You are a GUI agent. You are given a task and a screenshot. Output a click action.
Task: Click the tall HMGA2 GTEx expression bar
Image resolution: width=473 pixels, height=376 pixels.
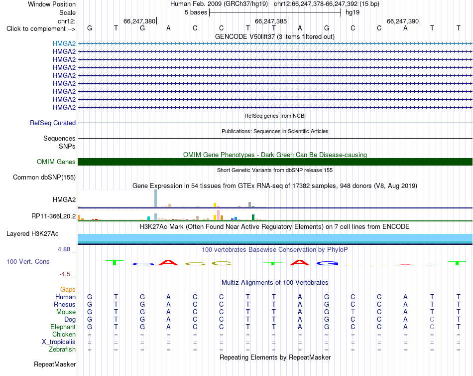[x=155, y=198]
